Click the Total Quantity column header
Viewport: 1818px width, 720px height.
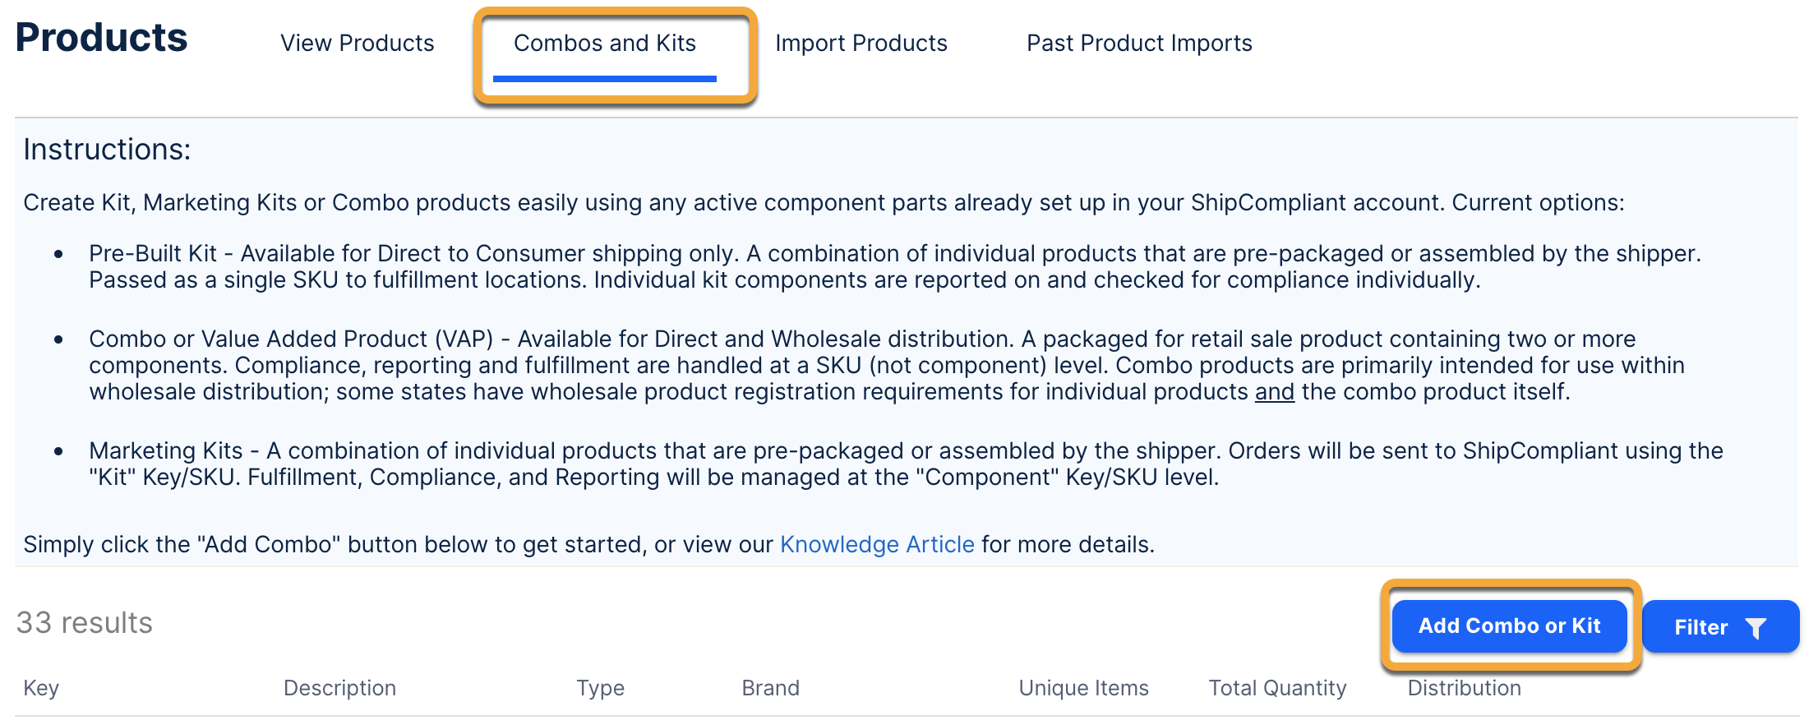1277,688
